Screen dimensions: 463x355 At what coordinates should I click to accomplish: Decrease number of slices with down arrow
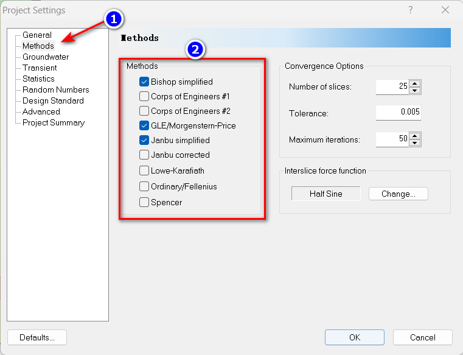click(x=415, y=91)
